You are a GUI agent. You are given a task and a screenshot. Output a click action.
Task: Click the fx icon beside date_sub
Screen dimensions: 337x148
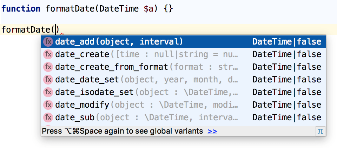pos(48,117)
